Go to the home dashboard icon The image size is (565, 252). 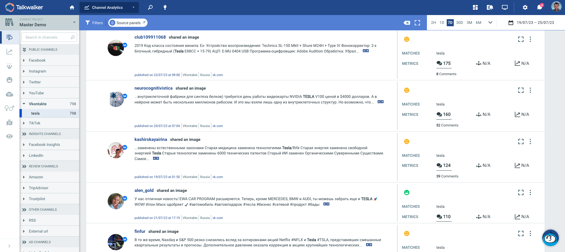(x=72, y=7)
